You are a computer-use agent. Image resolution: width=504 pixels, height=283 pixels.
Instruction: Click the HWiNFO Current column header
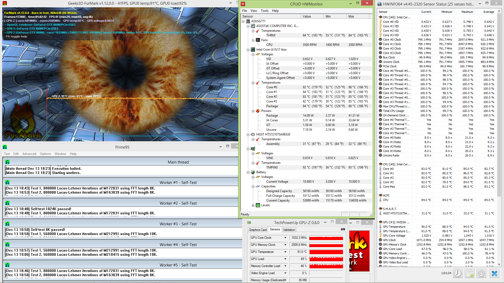pyautogui.click(x=422, y=12)
